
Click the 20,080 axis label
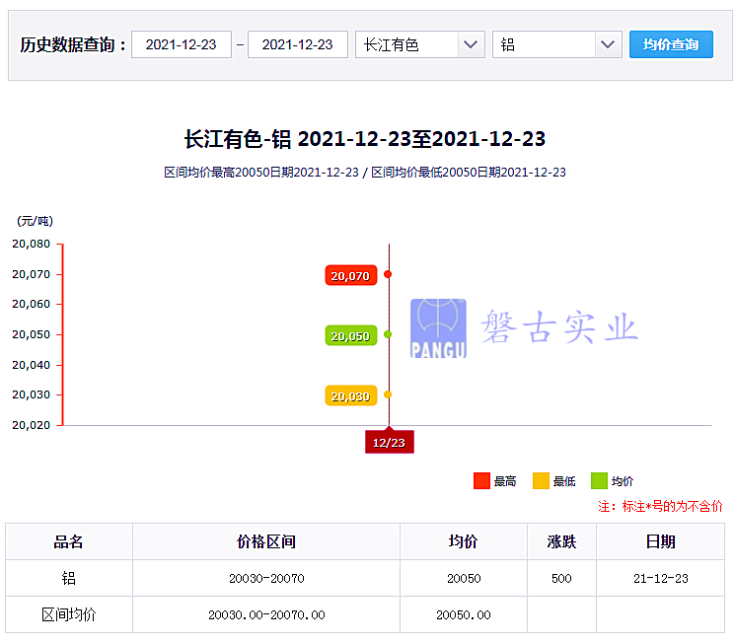pyautogui.click(x=31, y=244)
